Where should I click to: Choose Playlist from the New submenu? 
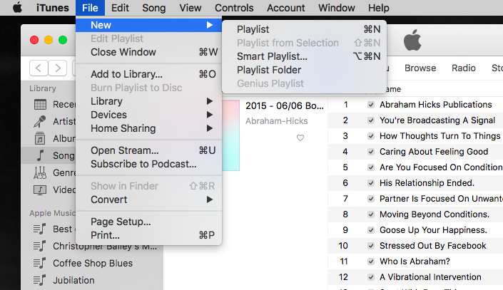pyautogui.click(x=304, y=29)
